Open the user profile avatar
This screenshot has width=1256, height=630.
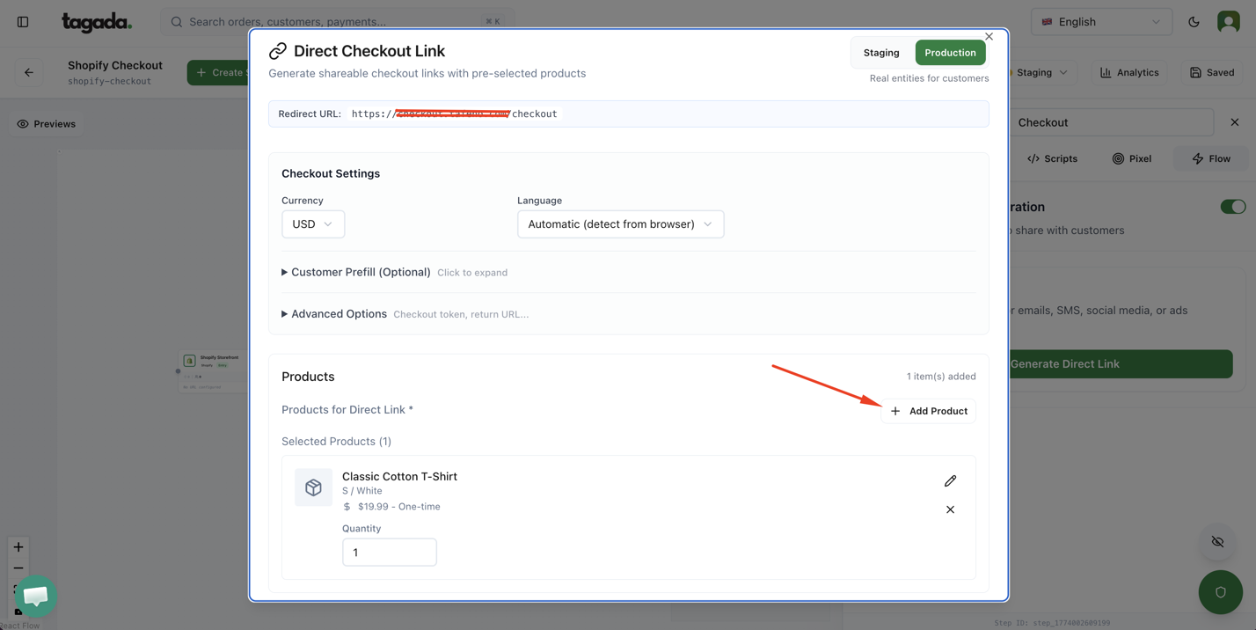1228,22
